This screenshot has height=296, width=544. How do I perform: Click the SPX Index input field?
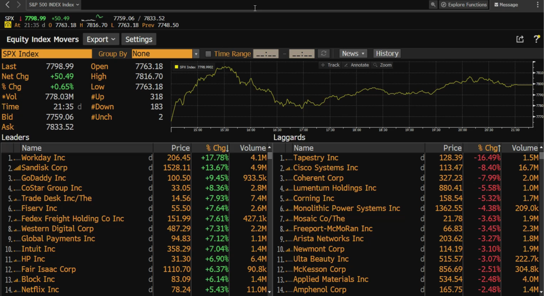tap(47, 54)
